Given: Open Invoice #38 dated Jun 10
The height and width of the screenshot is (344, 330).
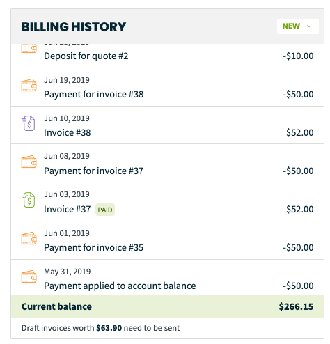Looking at the screenshot, I should click(167, 125).
